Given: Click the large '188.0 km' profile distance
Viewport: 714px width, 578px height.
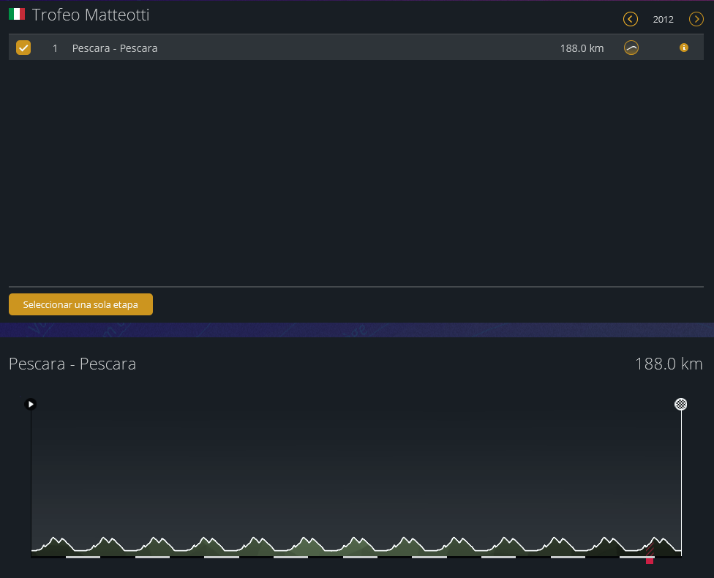Looking at the screenshot, I should (669, 364).
